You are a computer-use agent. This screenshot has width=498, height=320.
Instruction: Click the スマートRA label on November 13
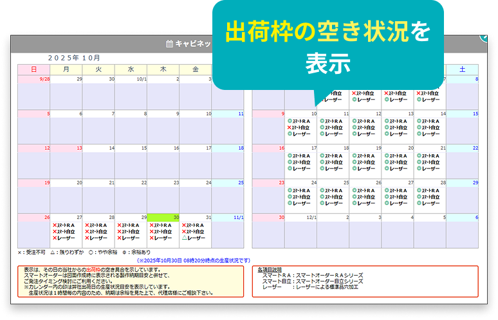pos(398,121)
